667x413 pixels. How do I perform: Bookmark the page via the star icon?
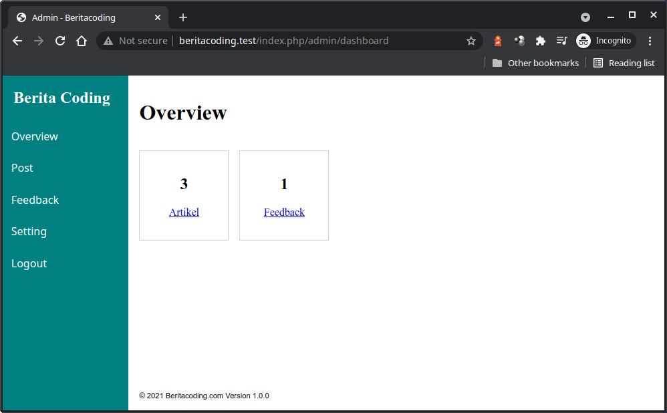tap(471, 41)
